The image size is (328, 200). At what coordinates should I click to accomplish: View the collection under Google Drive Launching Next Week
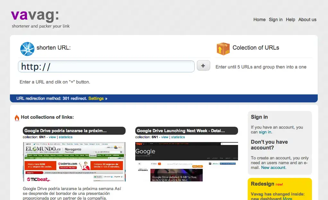[x=164, y=137]
